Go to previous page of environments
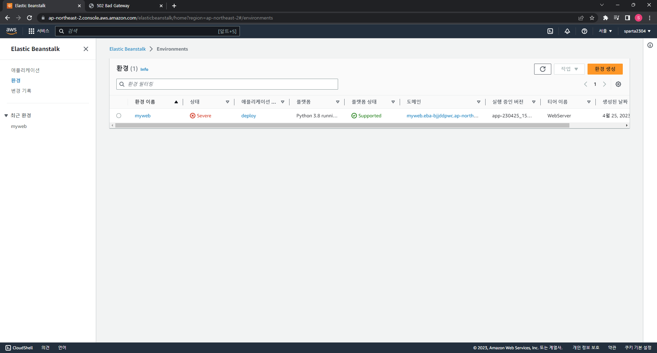This screenshot has height=353, width=657. pyautogui.click(x=585, y=84)
